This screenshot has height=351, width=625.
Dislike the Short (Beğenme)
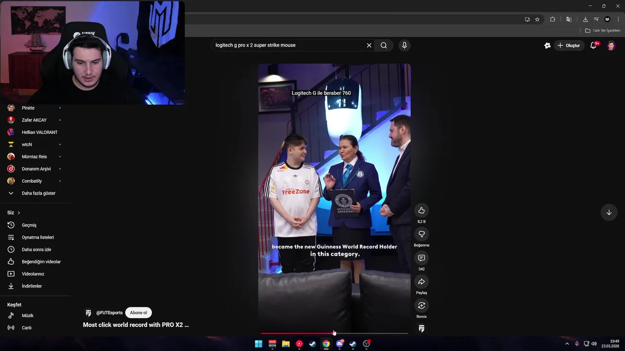(x=421, y=234)
